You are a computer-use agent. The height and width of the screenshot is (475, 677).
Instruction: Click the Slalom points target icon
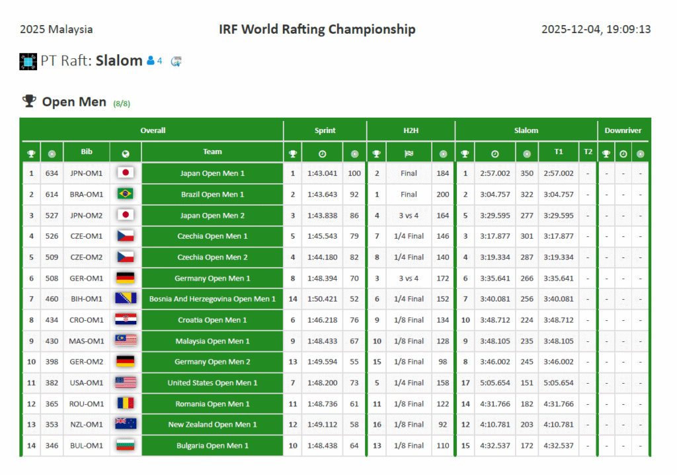[526, 153]
